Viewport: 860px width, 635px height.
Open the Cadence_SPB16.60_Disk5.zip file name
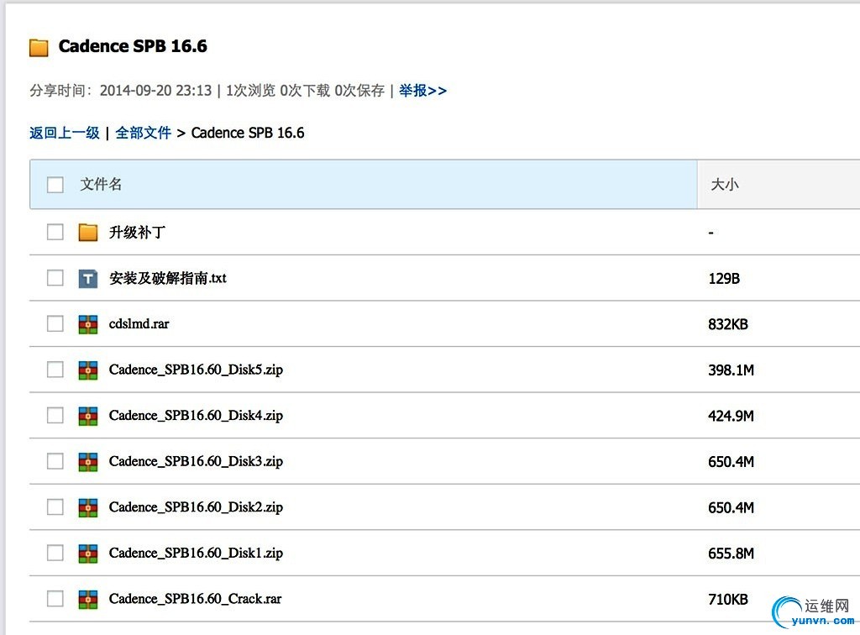(196, 370)
